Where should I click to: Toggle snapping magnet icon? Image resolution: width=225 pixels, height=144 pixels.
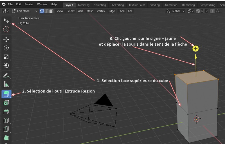pos(198,11)
